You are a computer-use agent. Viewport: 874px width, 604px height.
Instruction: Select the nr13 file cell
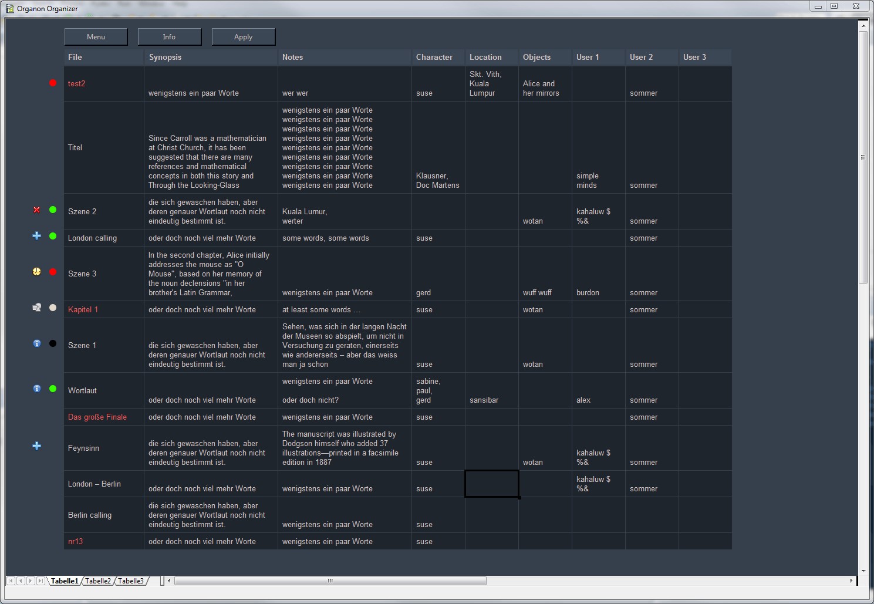point(104,541)
